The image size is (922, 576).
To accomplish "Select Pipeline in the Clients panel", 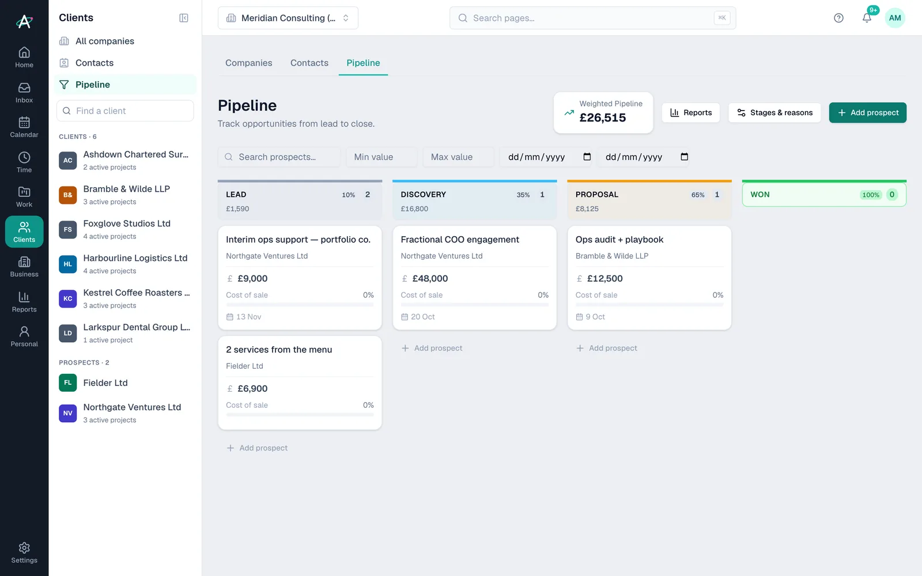I will 125,85.
